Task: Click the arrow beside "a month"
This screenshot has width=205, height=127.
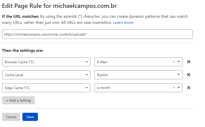Action: click(179, 88)
